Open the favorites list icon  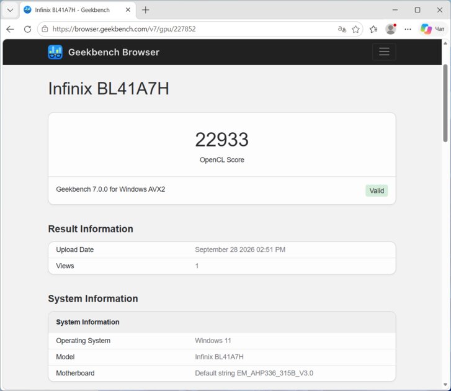373,29
